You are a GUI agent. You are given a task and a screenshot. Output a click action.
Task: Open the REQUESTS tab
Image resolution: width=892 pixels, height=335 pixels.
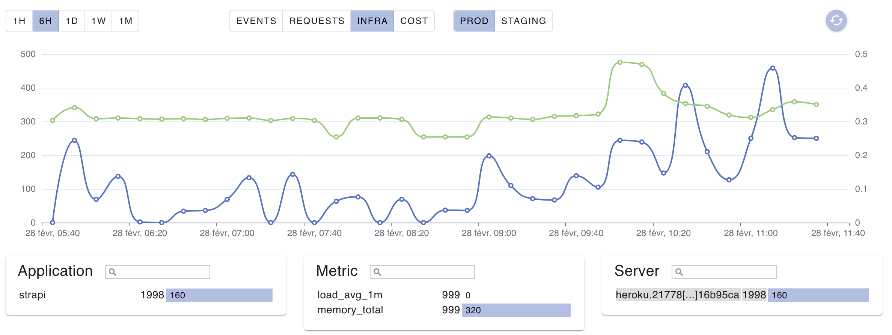tap(317, 21)
